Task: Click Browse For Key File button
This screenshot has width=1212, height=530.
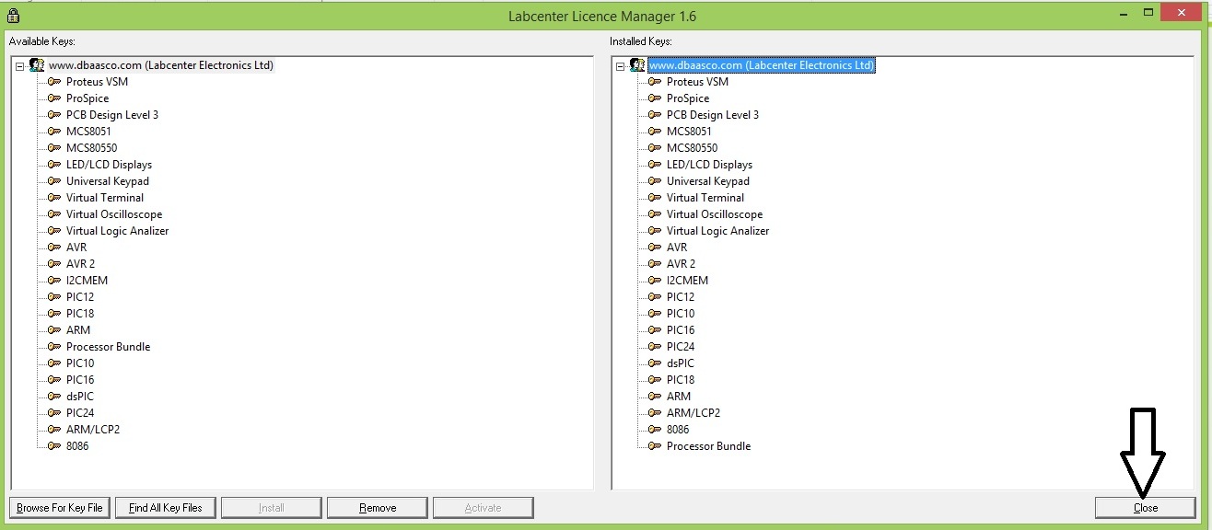Action: (60, 508)
